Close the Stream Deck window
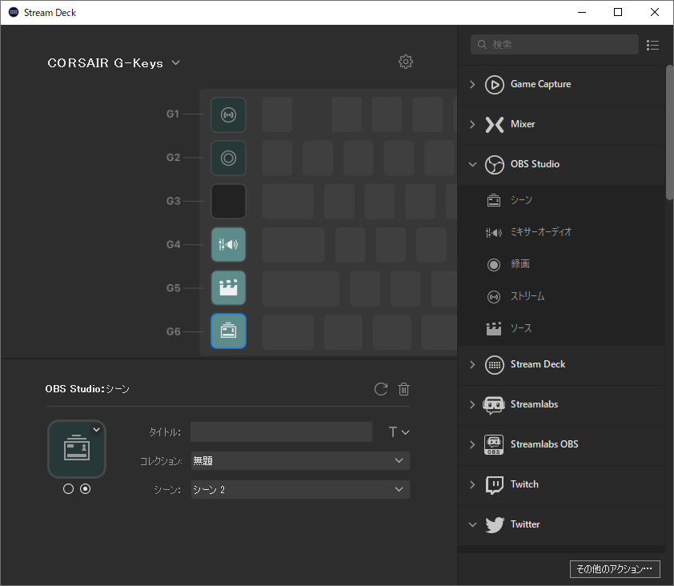Screen dimensions: 674x586 click(x=655, y=13)
